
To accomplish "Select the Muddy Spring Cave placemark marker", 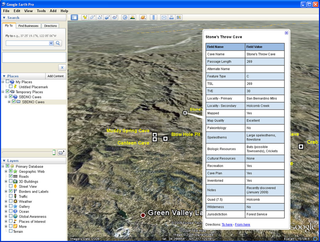I will point(155,135).
